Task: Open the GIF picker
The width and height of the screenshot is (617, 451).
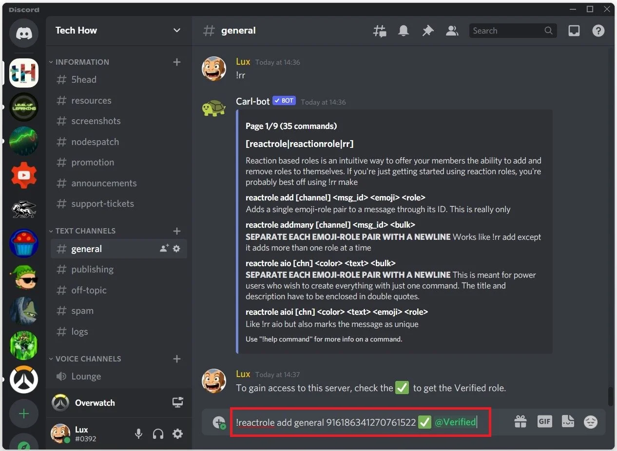Action: (x=544, y=421)
